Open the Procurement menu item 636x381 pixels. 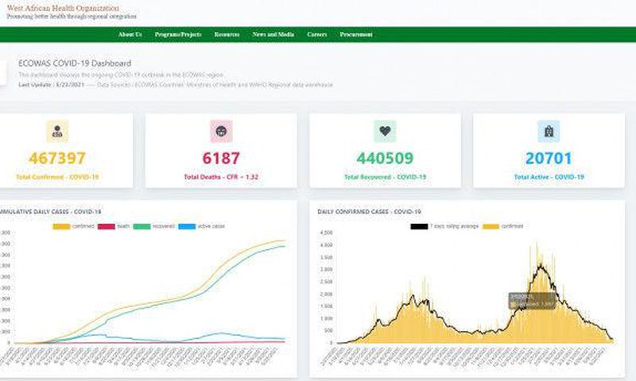[356, 34]
